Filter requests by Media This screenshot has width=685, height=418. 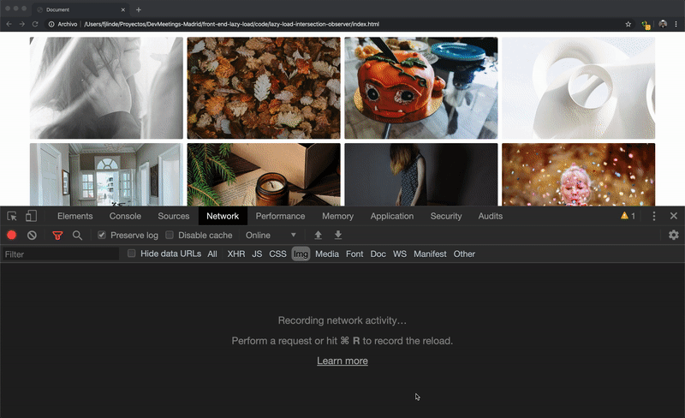[x=327, y=254]
